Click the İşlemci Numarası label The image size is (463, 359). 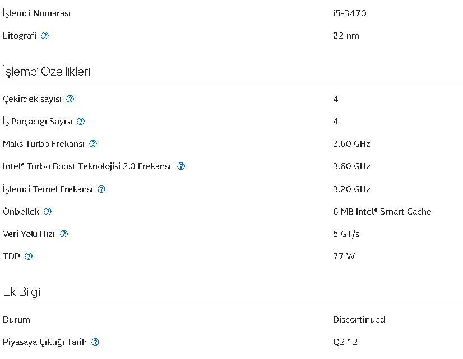(37, 13)
